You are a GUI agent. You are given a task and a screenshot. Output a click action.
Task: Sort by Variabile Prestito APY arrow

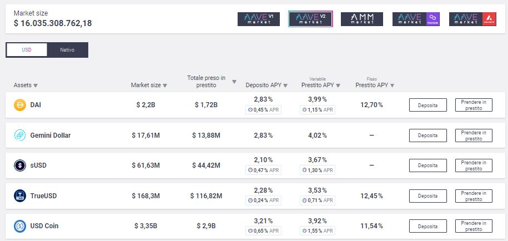(x=338, y=86)
